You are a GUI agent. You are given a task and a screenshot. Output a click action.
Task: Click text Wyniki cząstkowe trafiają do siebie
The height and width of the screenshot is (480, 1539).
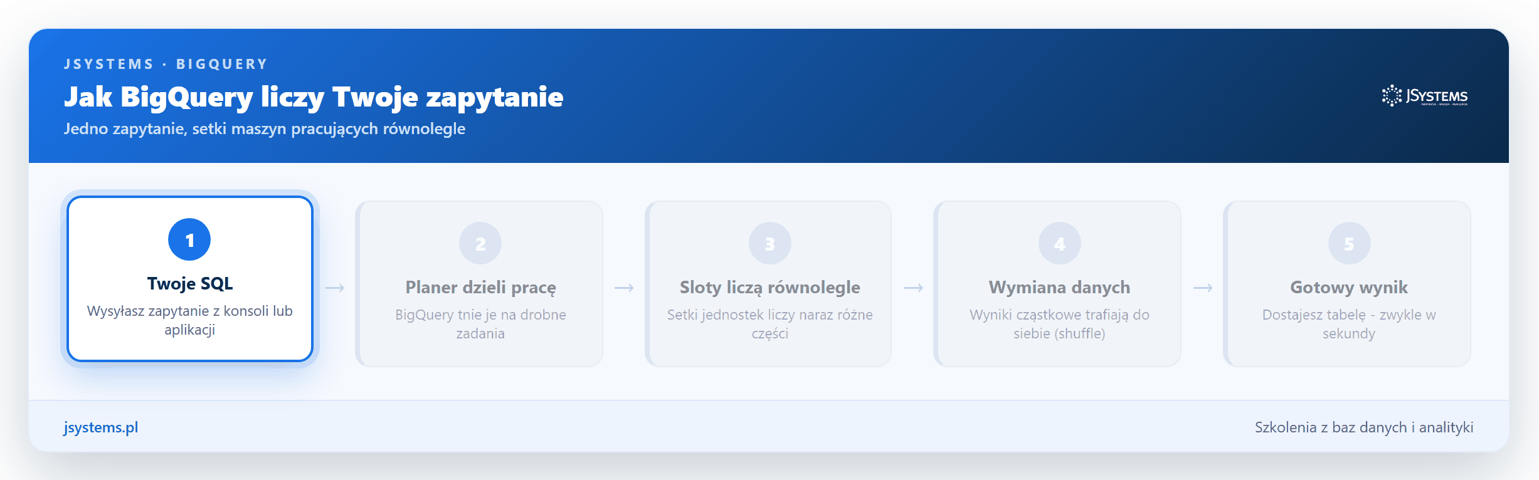(x=1060, y=324)
